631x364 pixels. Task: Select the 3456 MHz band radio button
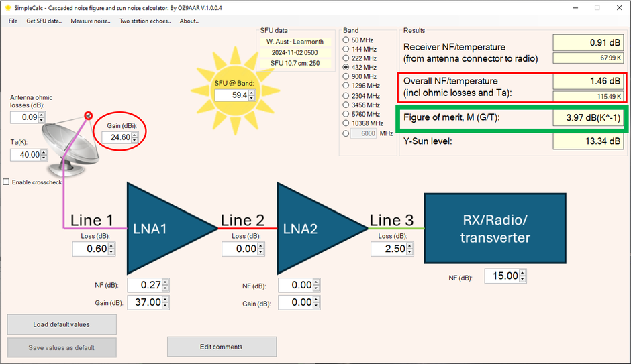(x=346, y=105)
